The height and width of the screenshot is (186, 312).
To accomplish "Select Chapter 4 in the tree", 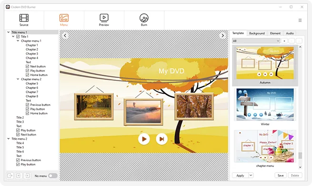I will click(x=32, y=58).
